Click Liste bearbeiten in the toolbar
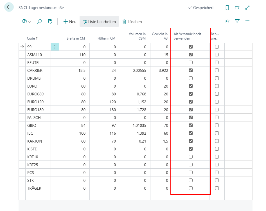Screen dimensions: 266x211 click(99, 22)
